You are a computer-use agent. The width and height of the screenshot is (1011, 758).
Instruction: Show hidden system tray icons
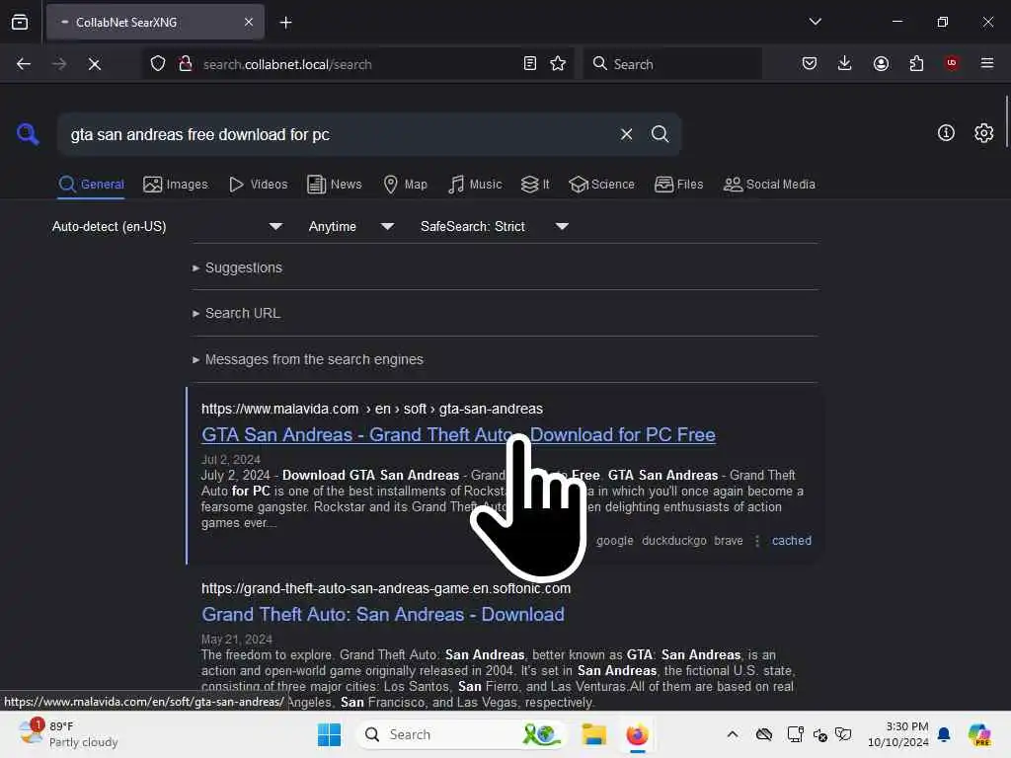click(733, 734)
